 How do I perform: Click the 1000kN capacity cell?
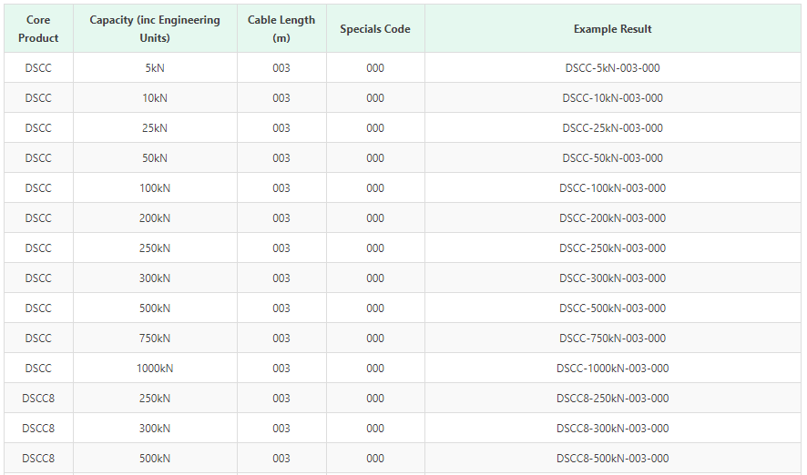(155, 369)
